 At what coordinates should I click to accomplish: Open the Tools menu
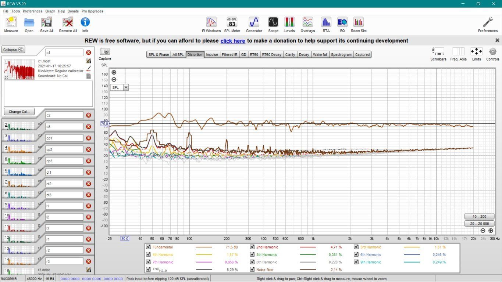click(15, 11)
